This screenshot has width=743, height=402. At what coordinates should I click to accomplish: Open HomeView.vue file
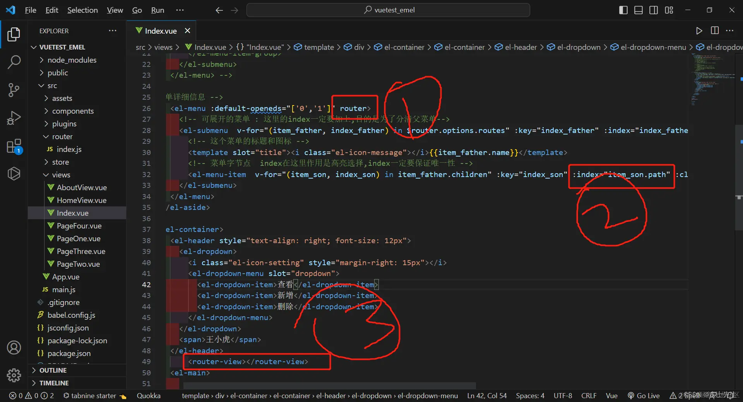pos(81,200)
